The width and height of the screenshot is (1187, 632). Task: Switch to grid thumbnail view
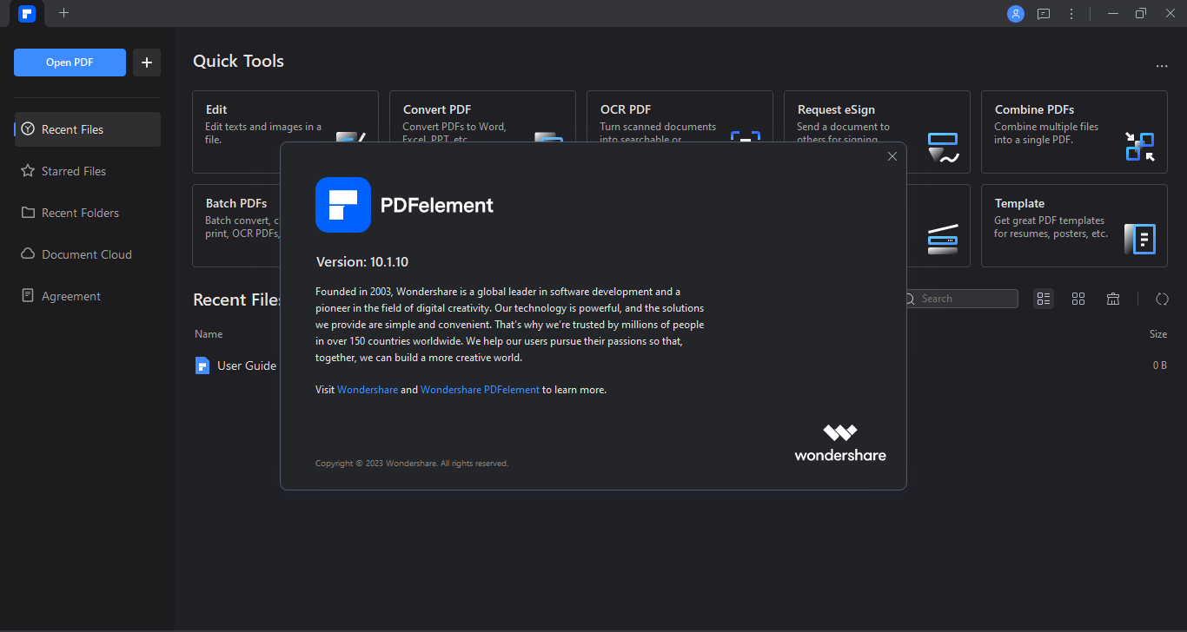(x=1078, y=299)
